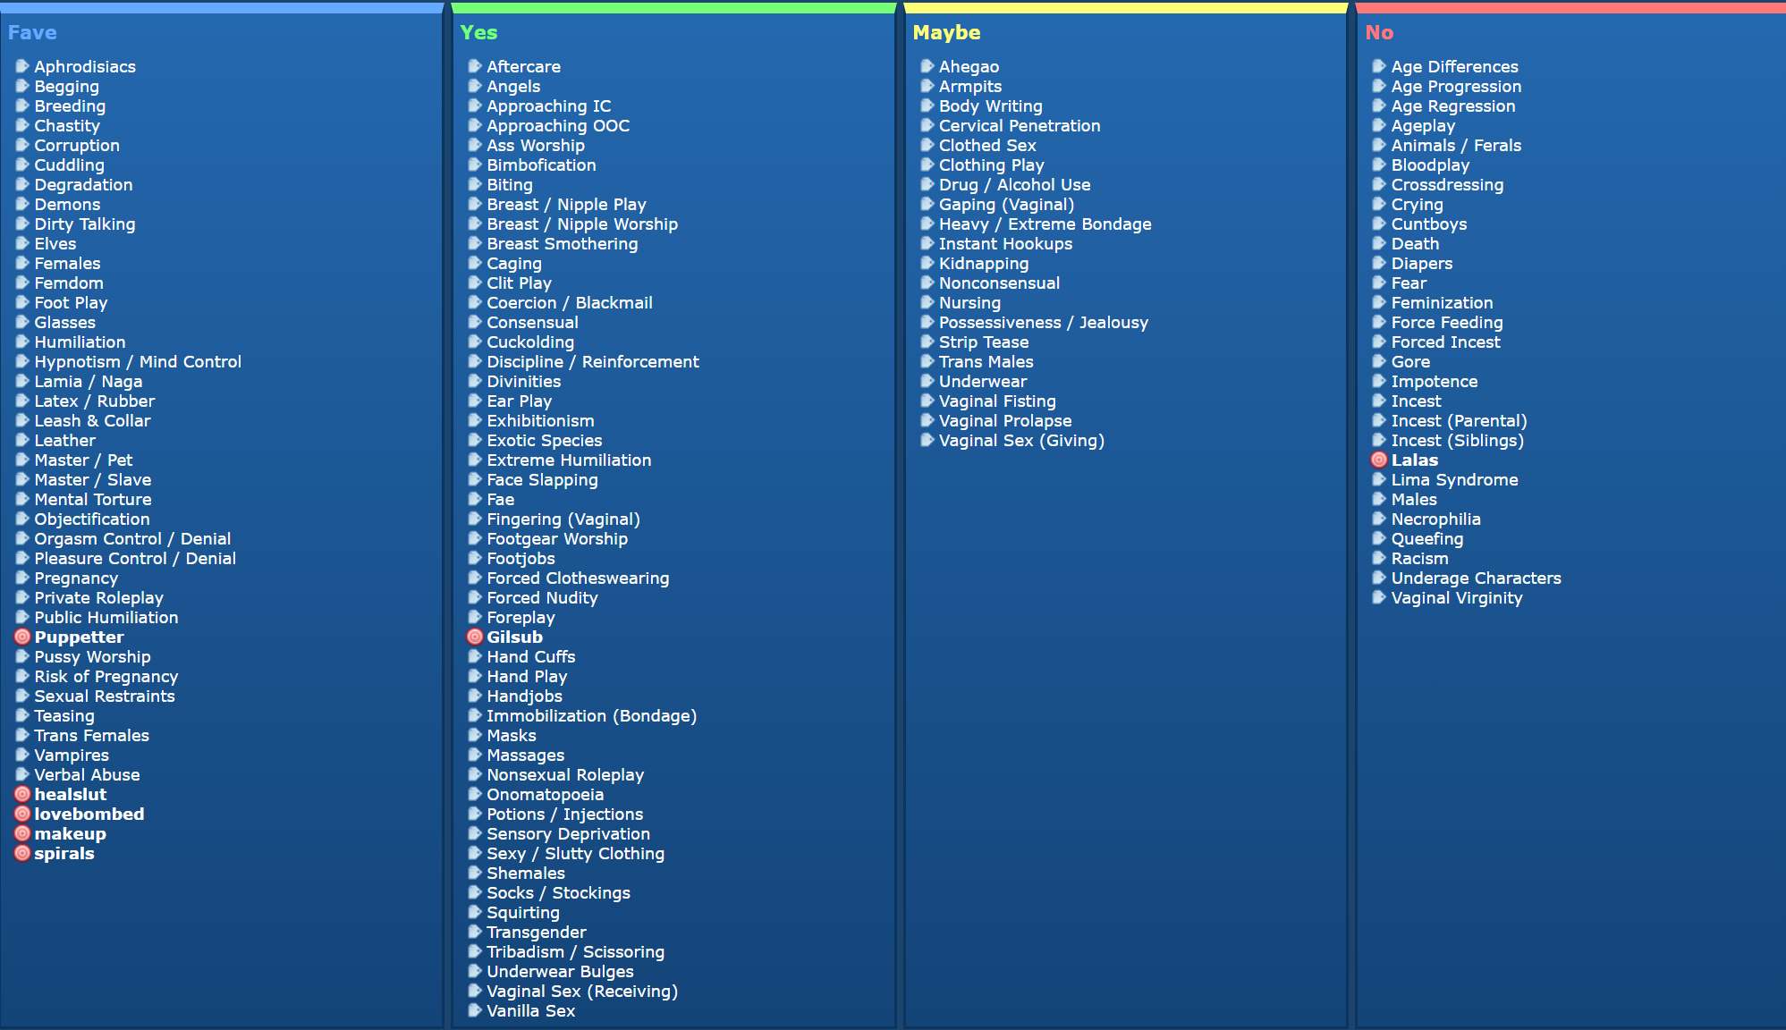The image size is (1786, 1030).
Task: Click the red target icon beside makeup
Action: pos(22,833)
